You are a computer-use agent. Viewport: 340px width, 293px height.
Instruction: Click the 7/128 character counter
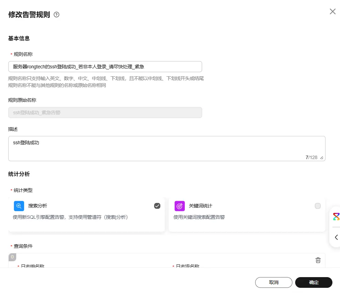point(311,157)
